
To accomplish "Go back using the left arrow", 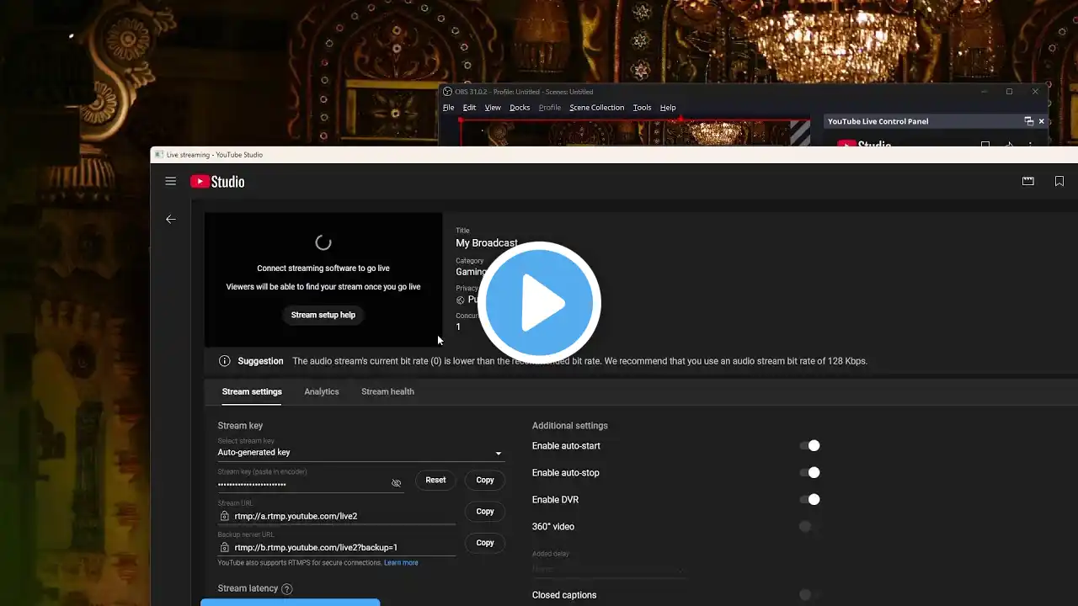I will pyautogui.click(x=171, y=219).
